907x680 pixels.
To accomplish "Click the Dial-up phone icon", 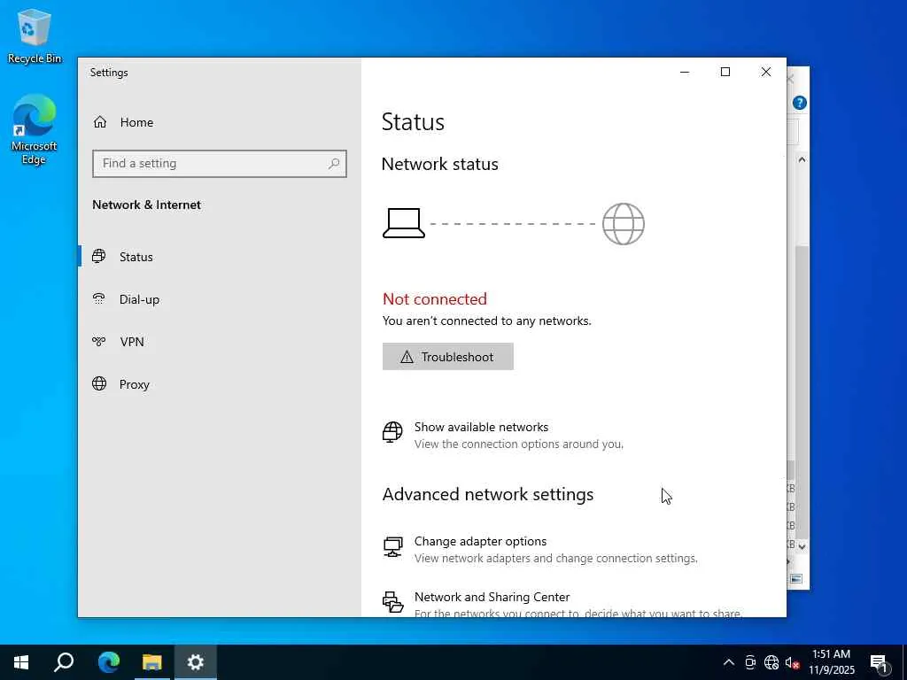I will pos(99,299).
